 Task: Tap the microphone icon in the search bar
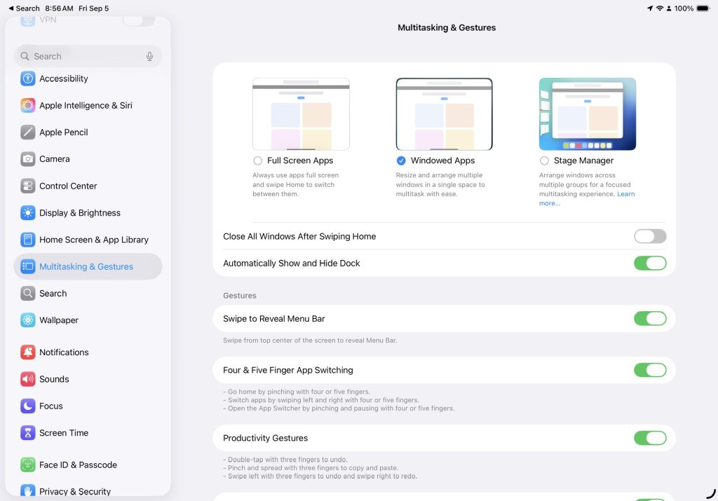149,56
